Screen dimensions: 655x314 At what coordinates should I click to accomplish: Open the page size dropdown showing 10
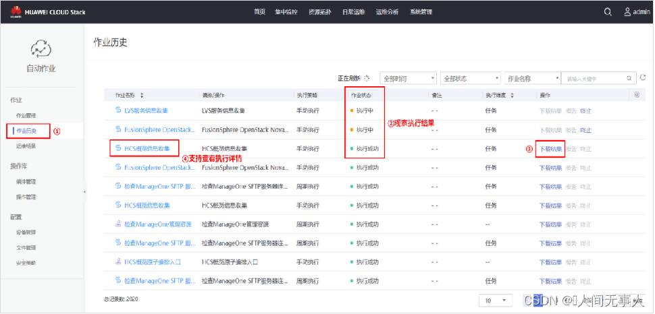(495, 301)
